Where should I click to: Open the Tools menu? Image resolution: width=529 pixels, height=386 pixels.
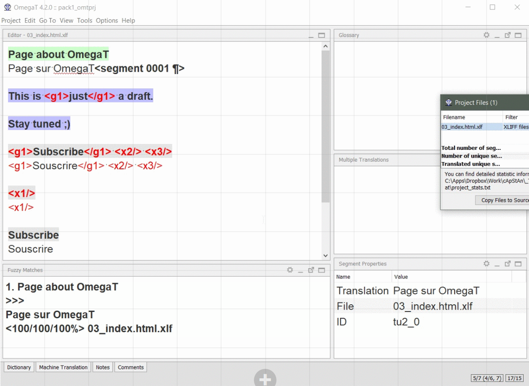(84, 20)
